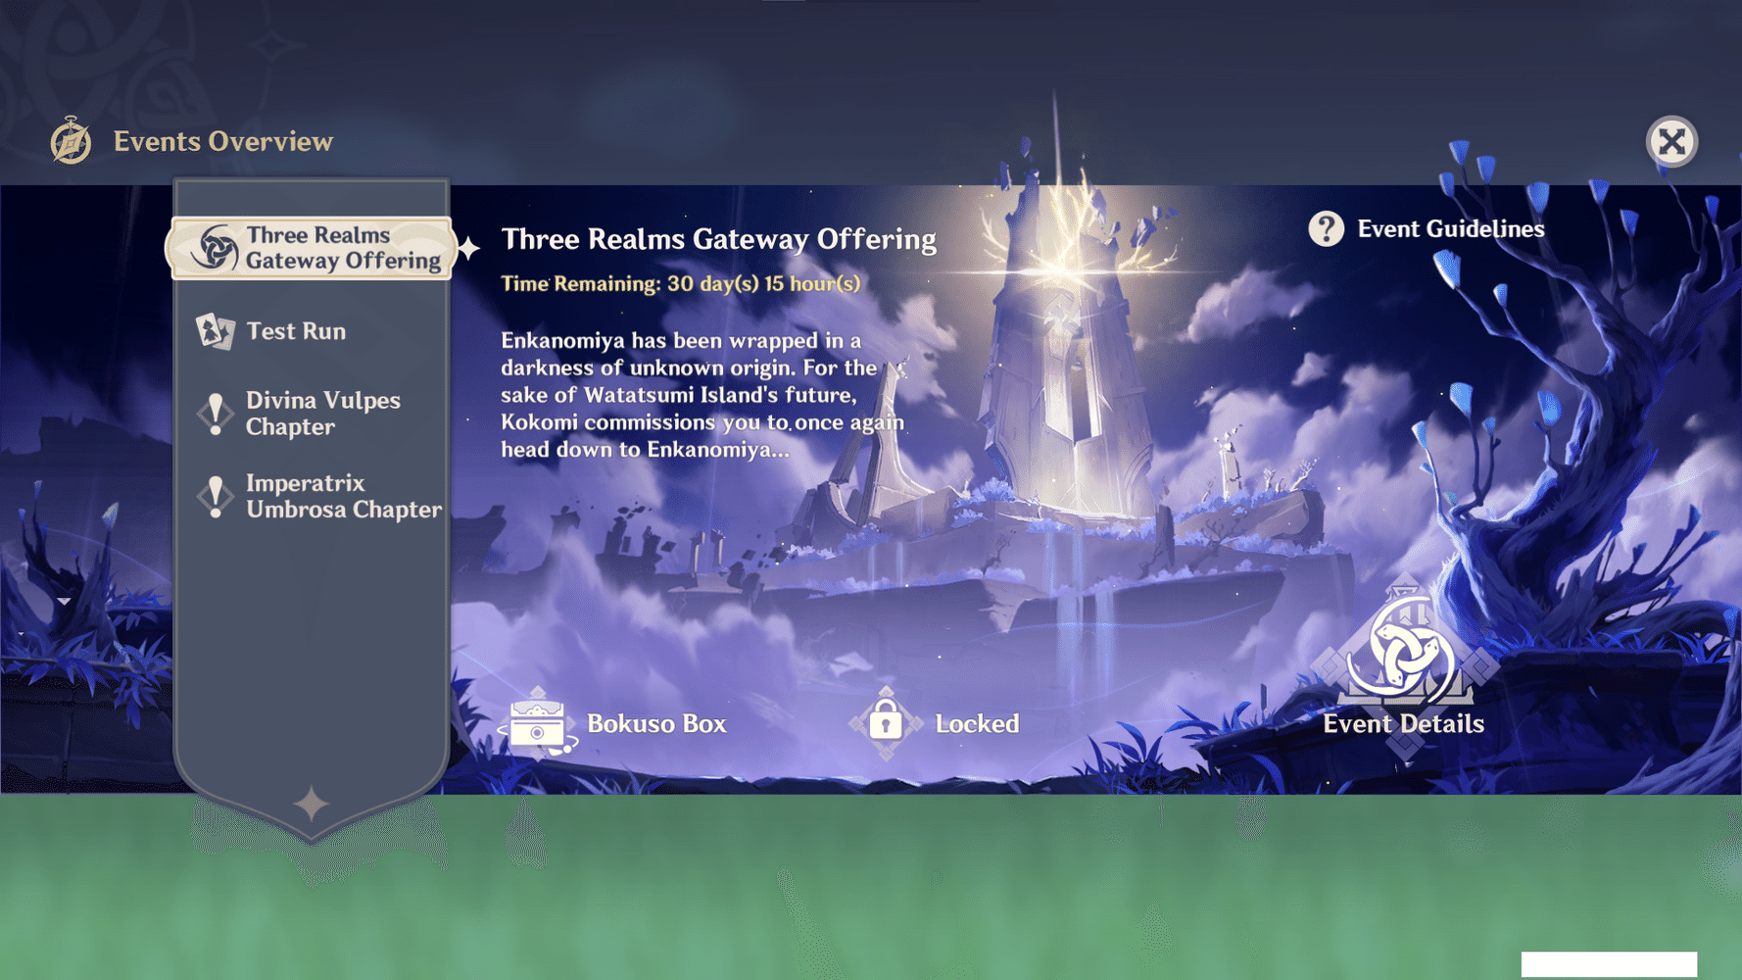
Task: Click the Event Guidelines question mark icon
Action: [1326, 229]
